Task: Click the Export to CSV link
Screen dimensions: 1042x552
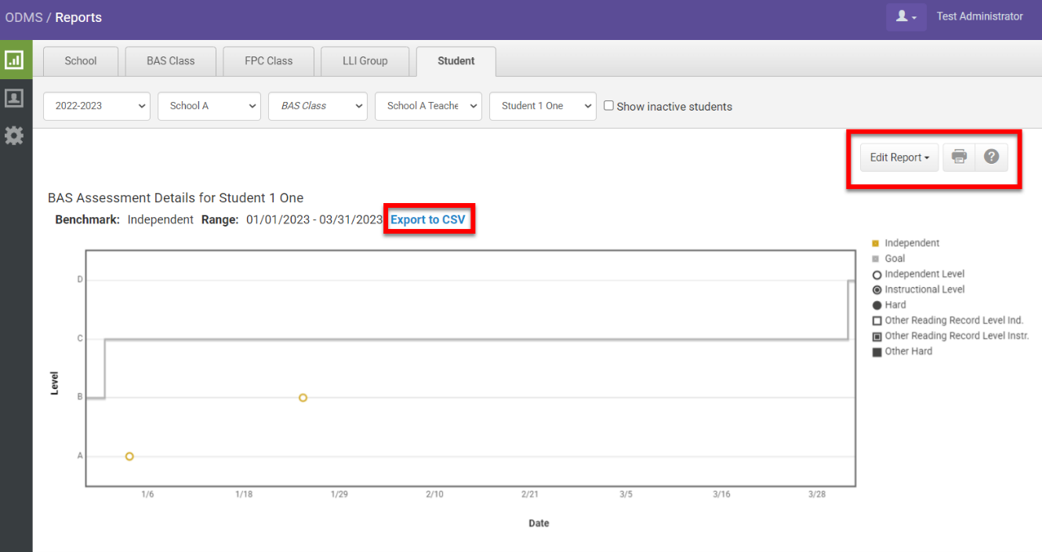Action: [427, 220]
